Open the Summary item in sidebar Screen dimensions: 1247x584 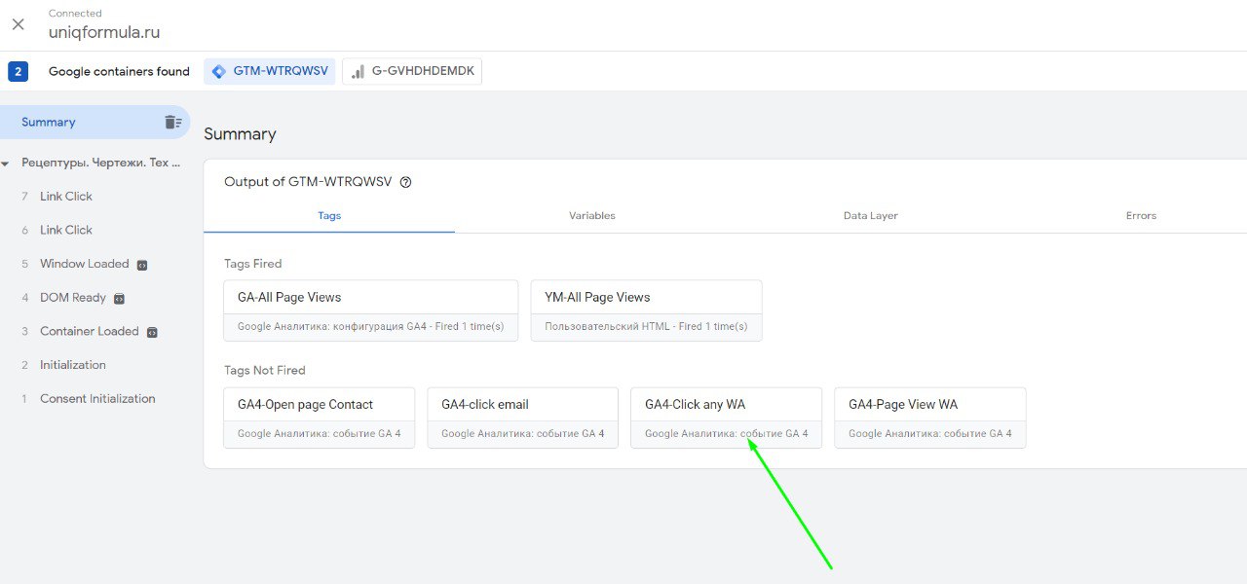coord(94,122)
